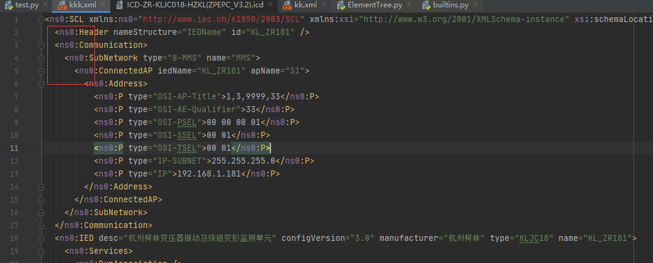
Task: Collapse the ns0:Services fold on line 19
Action: pos(41,251)
